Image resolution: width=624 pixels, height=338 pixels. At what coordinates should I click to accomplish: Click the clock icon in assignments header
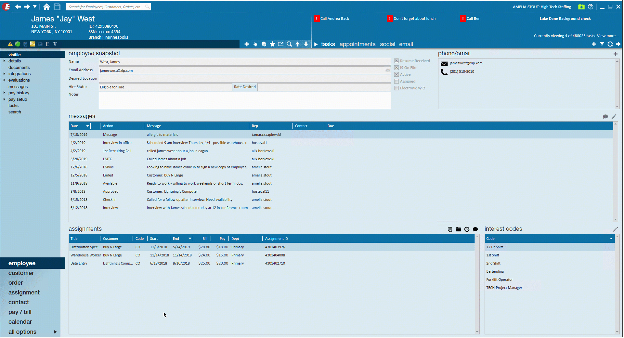[x=467, y=229]
